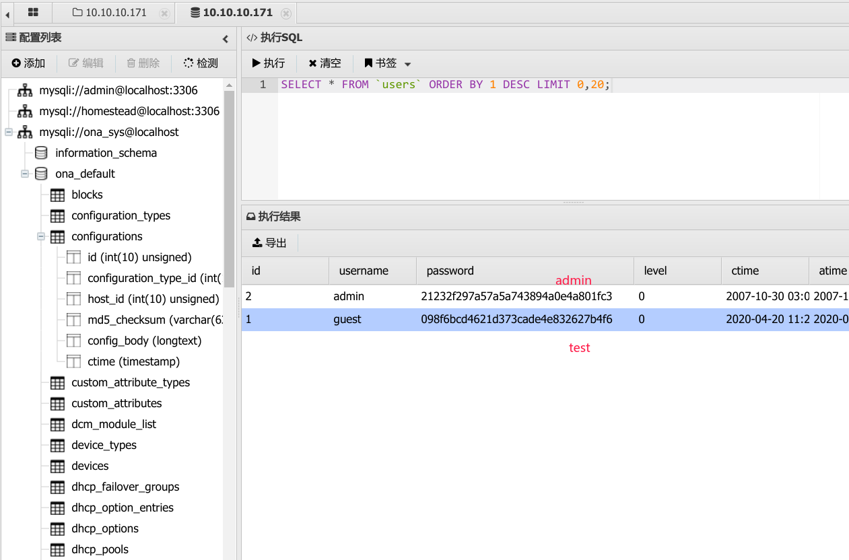Click the dhcp_failover_groups table icon

click(58, 487)
